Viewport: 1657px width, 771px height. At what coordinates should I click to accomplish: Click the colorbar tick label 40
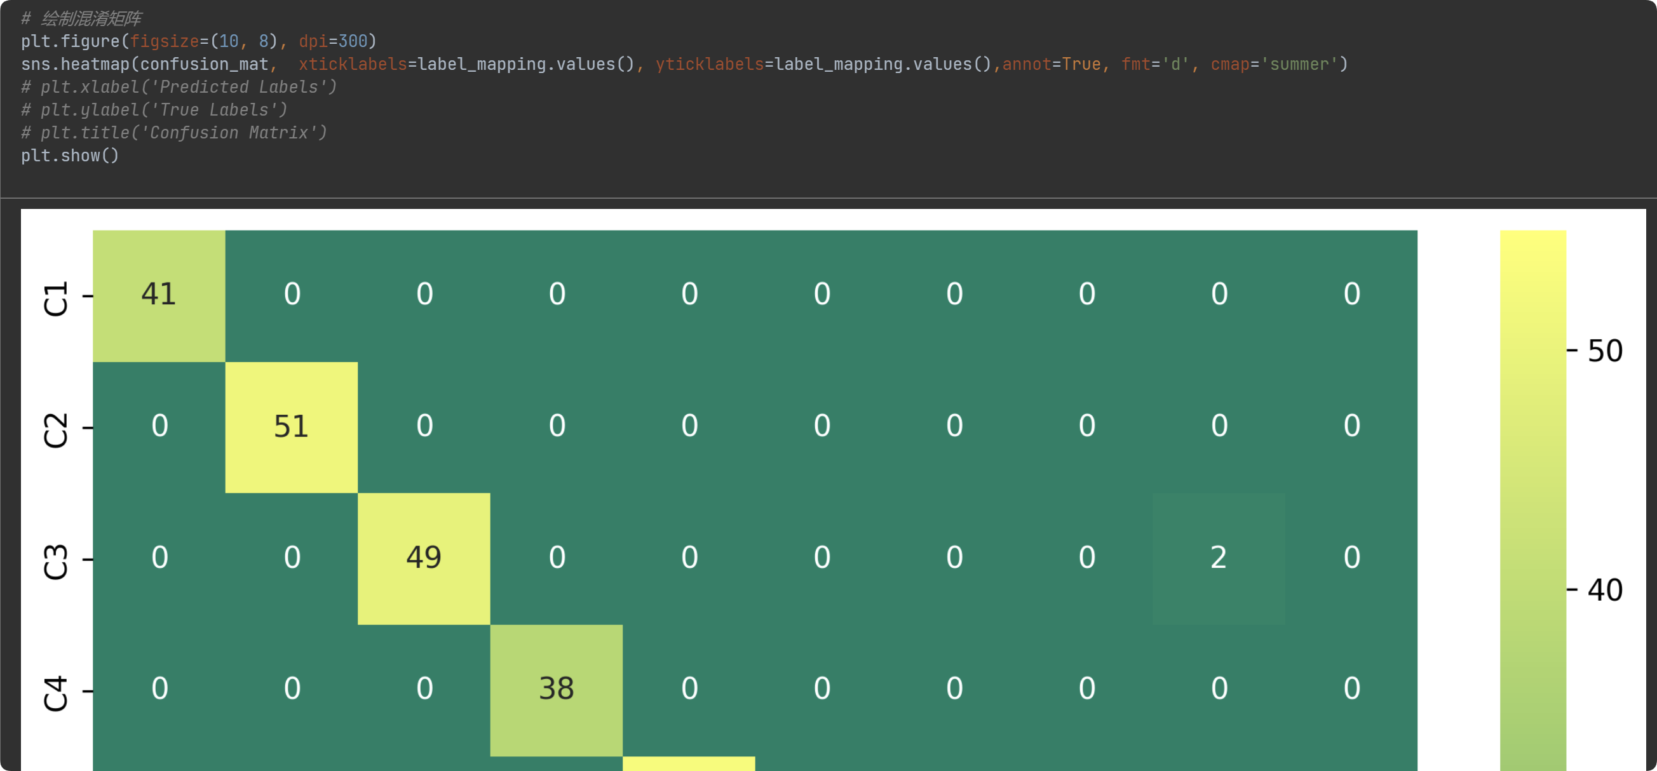pos(1604,589)
